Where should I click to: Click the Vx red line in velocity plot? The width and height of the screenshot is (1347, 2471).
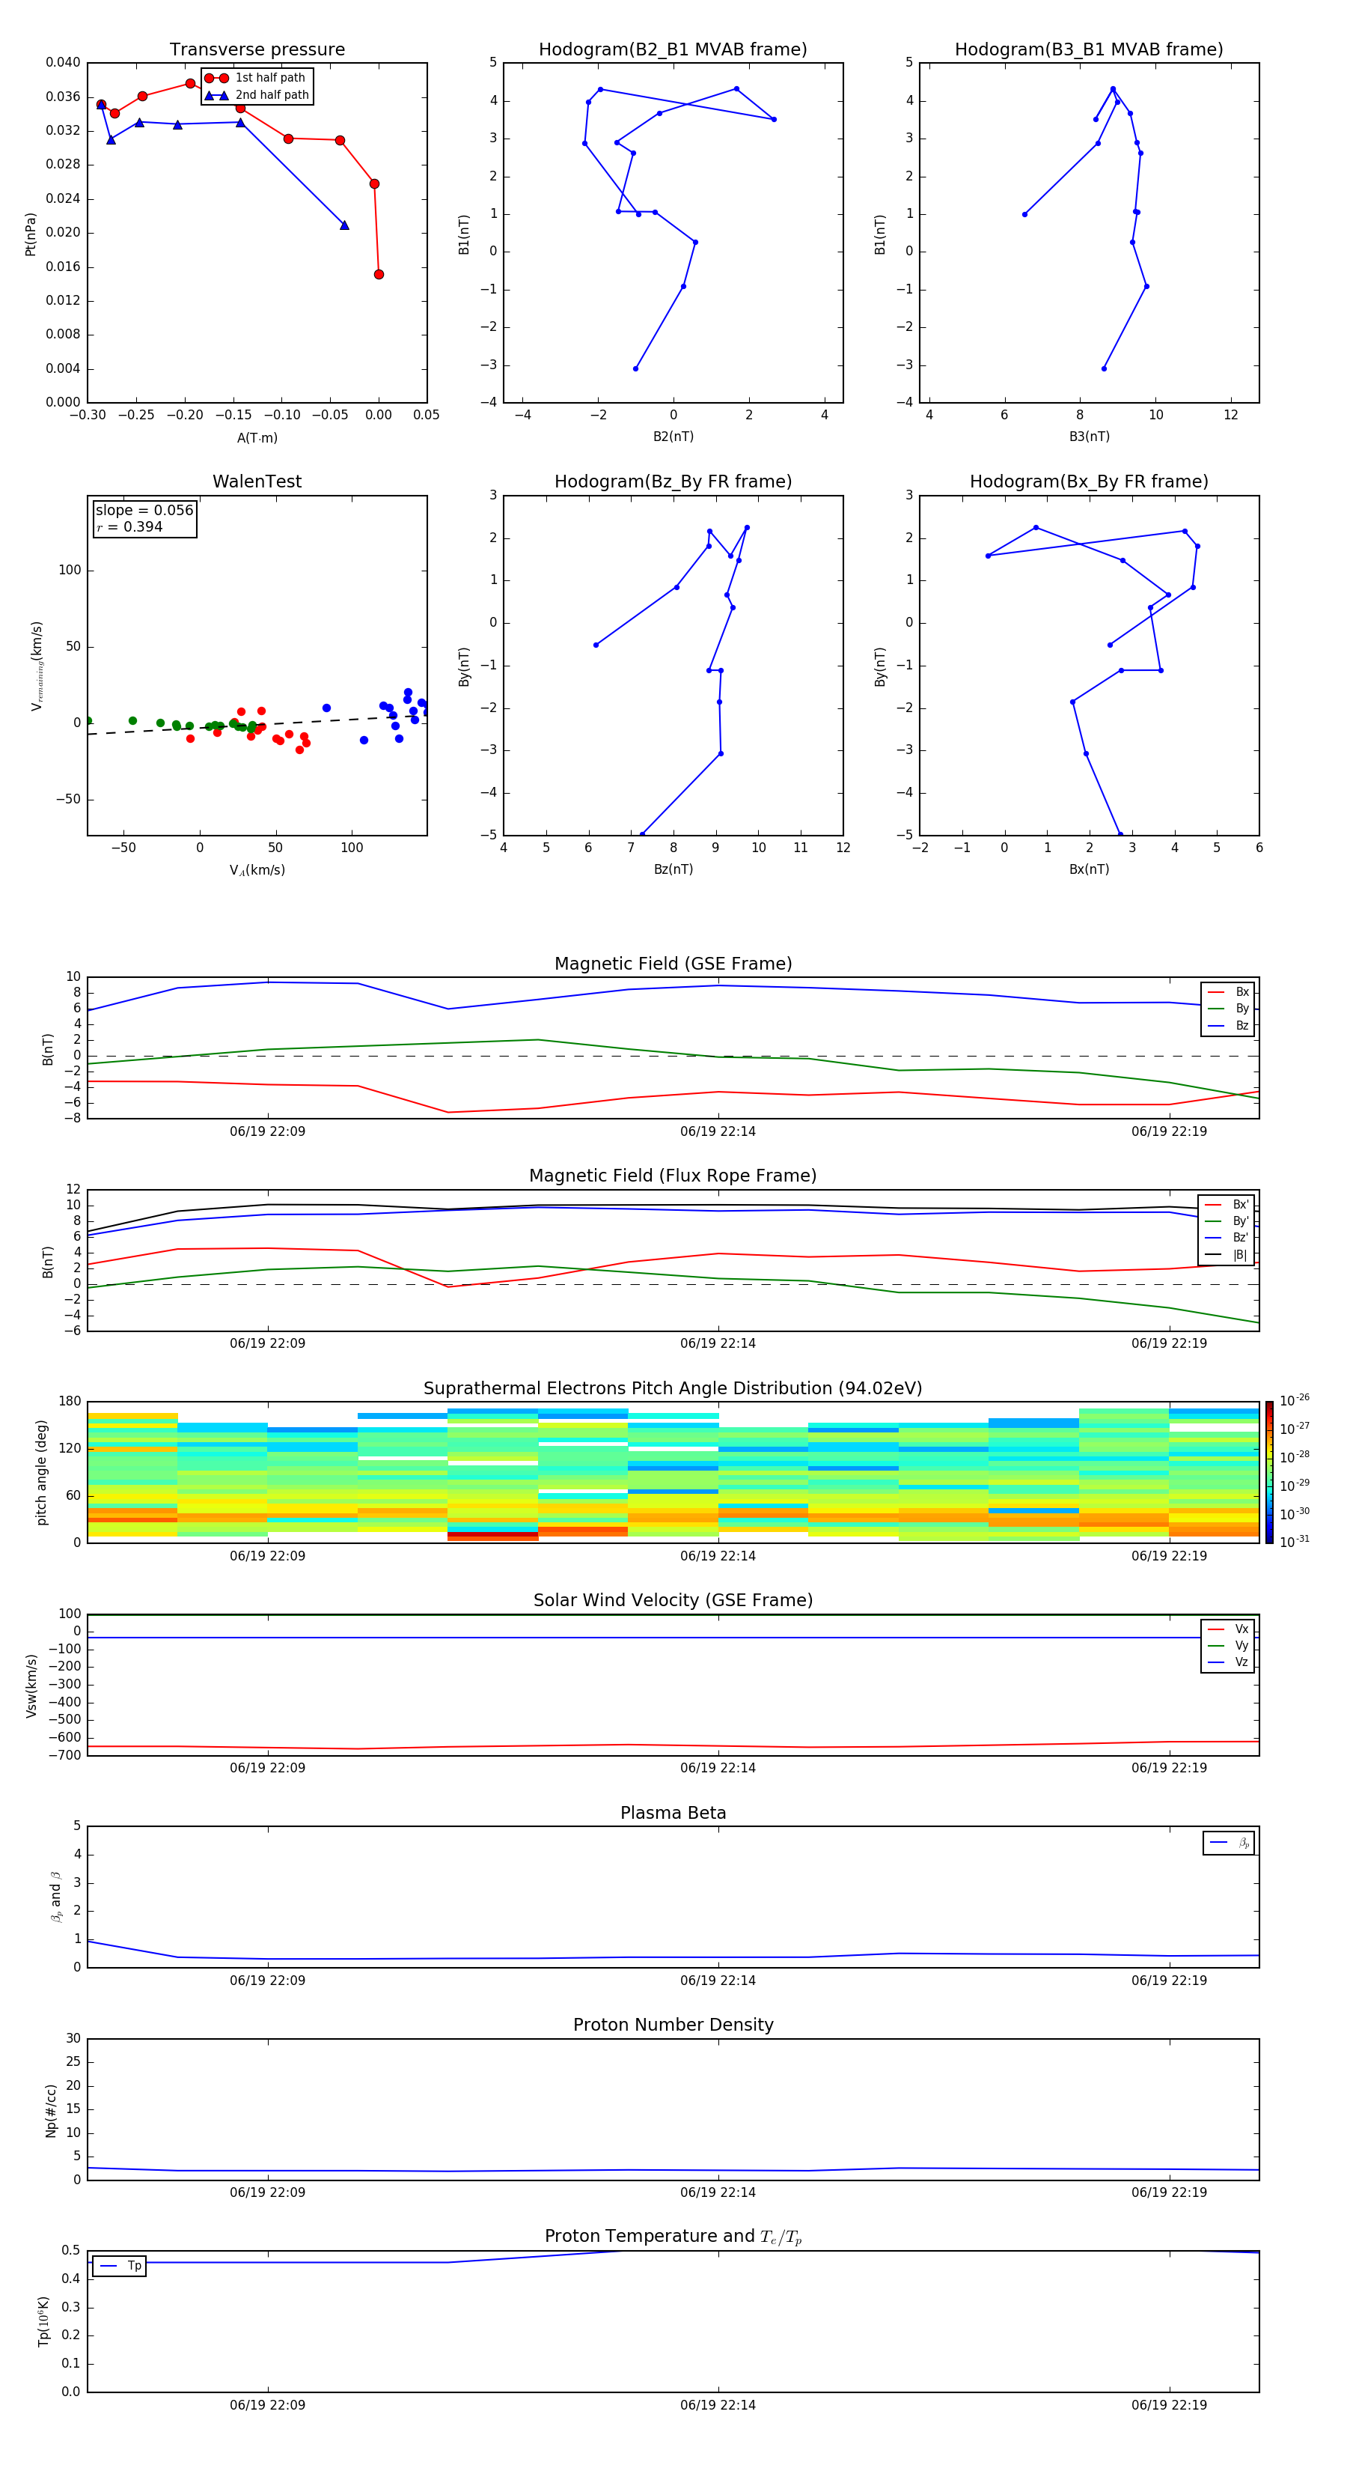pos(673,1745)
